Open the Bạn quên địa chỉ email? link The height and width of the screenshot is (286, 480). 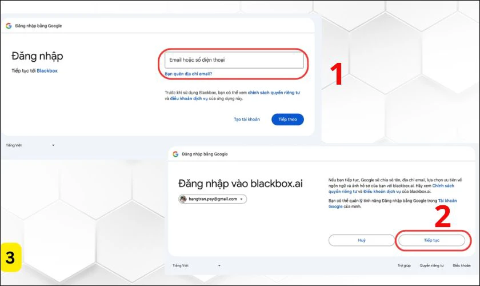click(188, 74)
